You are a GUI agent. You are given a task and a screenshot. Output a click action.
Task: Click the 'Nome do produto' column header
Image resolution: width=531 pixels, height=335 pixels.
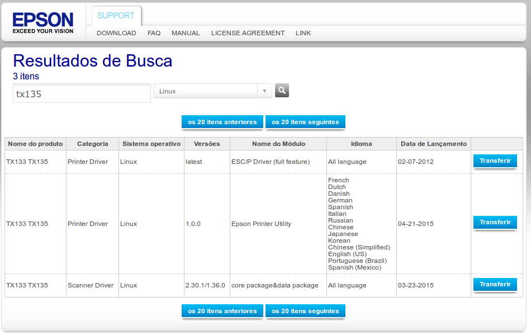click(36, 144)
